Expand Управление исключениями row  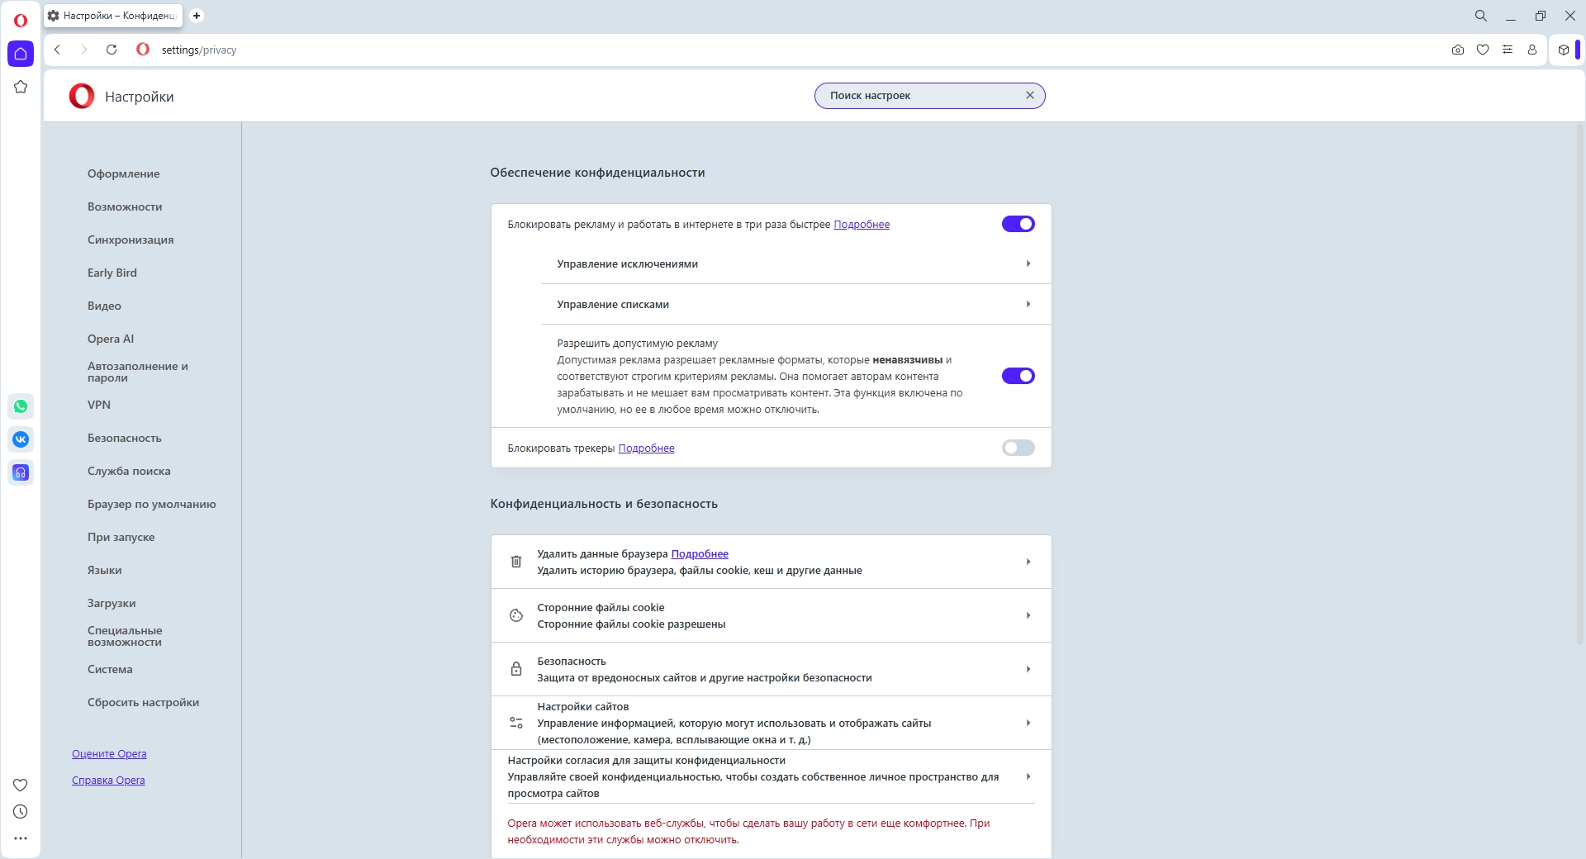point(795,264)
